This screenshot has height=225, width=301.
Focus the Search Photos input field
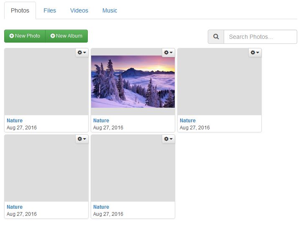pyautogui.click(x=260, y=37)
